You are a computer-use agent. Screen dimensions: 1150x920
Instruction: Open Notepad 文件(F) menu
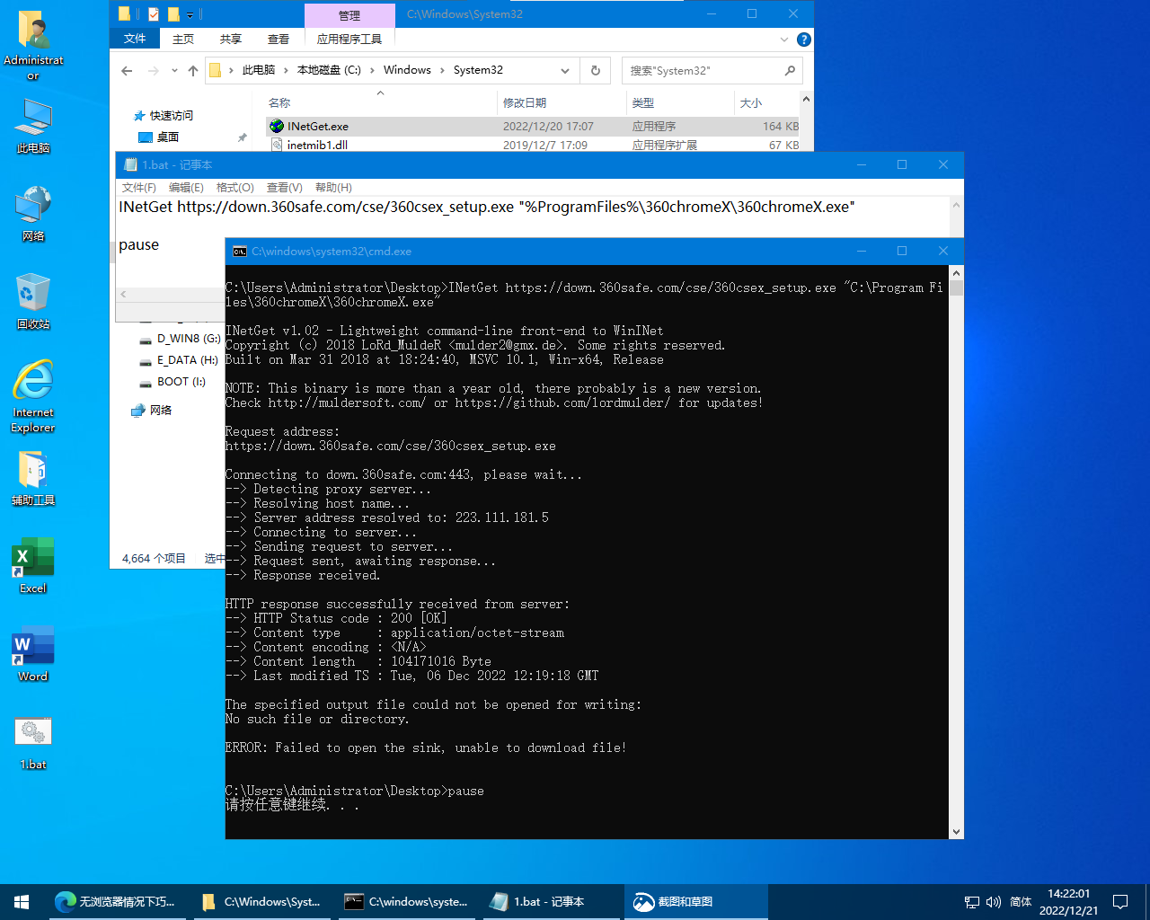tap(139, 188)
